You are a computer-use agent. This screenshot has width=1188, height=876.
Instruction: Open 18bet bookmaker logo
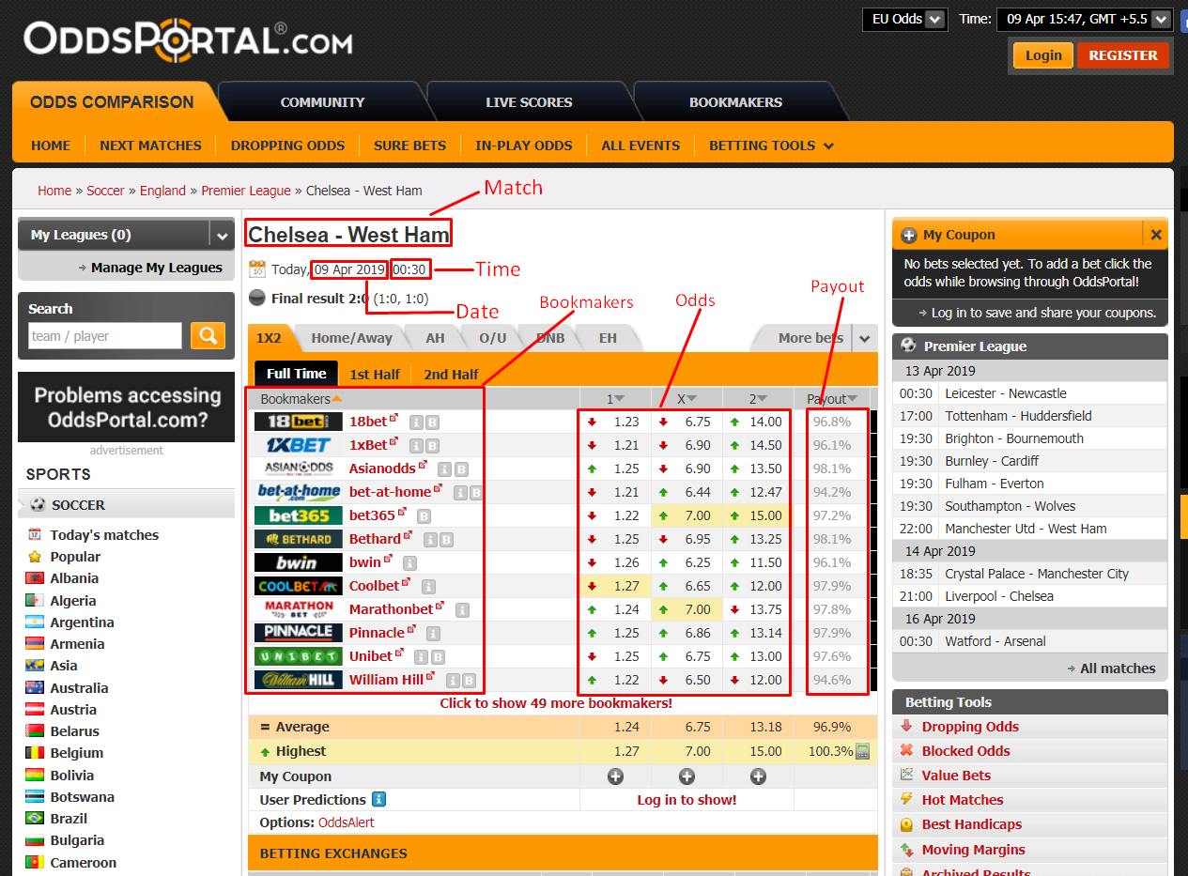pyautogui.click(x=299, y=422)
